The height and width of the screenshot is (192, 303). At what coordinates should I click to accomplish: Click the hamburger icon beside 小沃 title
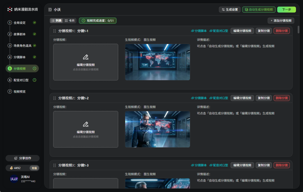[50, 9]
